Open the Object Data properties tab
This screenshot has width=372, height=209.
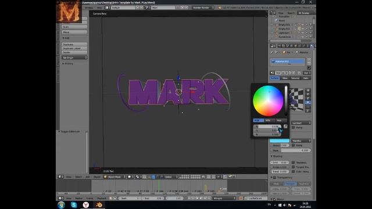pos(308,46)
